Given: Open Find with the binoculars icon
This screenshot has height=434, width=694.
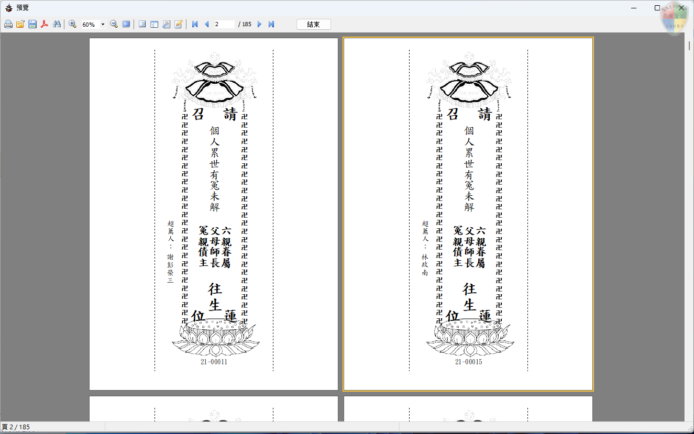Looking at the screenshot, I should 57,25.
